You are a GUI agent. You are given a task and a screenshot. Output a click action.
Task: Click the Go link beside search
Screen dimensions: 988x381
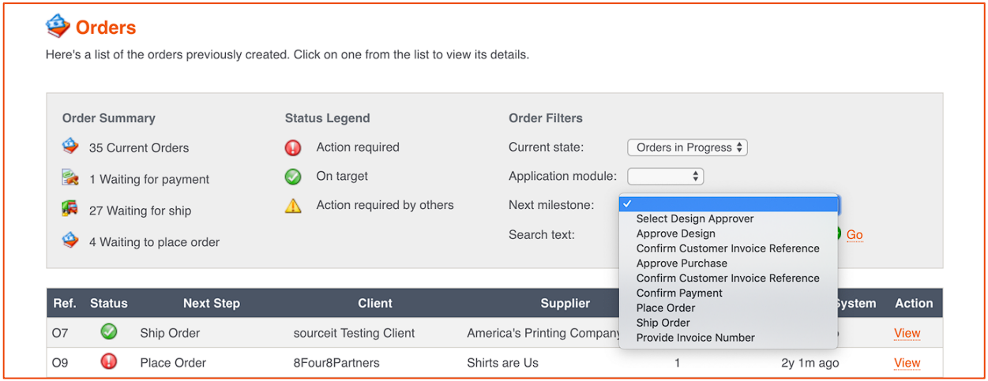pos(855,235)
